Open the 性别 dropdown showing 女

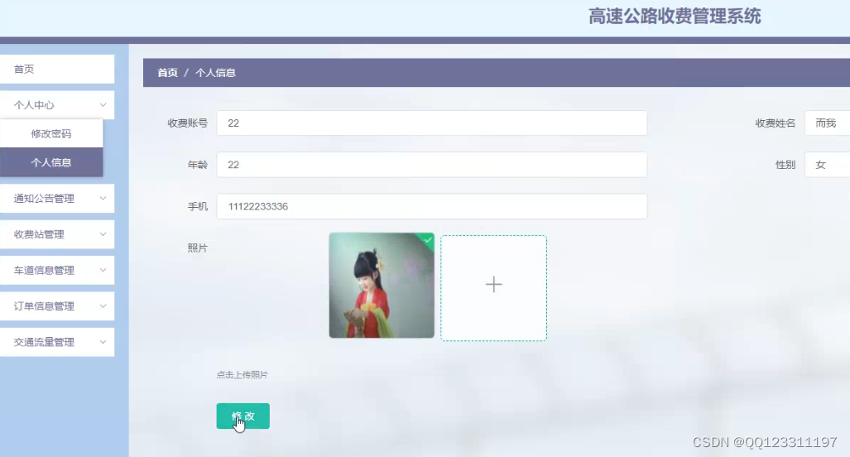[827, 165]
